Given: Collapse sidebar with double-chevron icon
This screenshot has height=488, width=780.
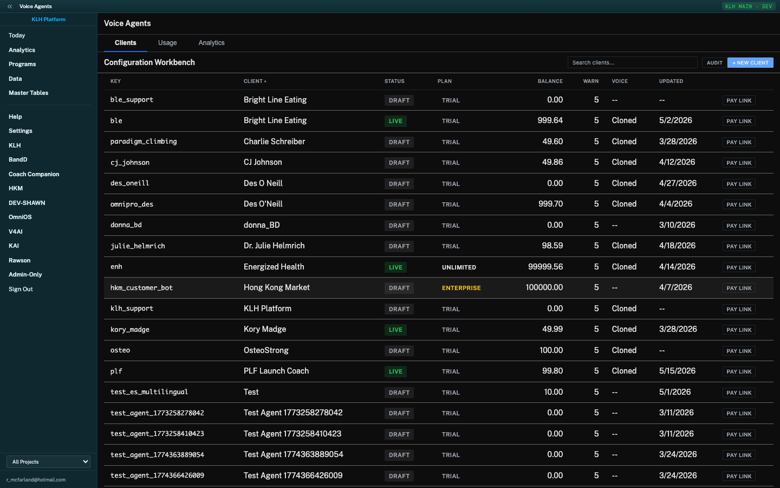Looking at the screenshot, I should tap(10, 7).
